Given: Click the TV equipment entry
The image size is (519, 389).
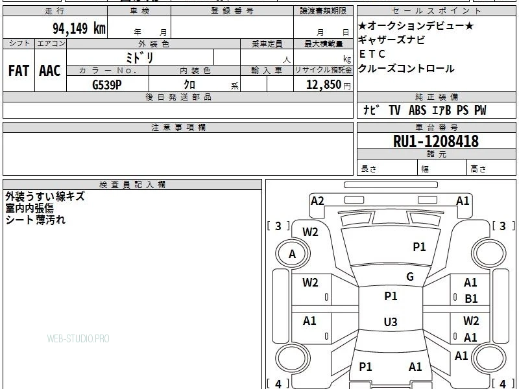Looking at the screenshot, I should point(394,110).
